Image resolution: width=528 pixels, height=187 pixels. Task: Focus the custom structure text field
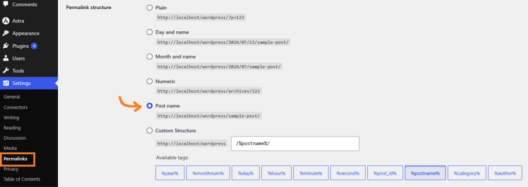pyautogui.click(x=295, y=143)
